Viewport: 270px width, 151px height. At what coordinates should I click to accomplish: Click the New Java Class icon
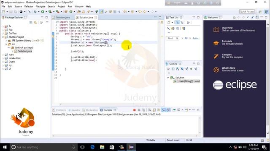71,12
